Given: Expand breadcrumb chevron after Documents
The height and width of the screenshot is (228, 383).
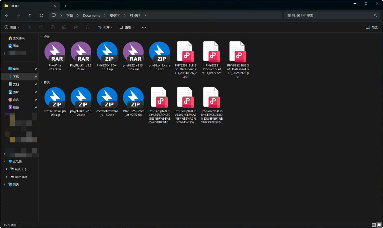Looking at the screenshot, I should (x=105, y=16).
